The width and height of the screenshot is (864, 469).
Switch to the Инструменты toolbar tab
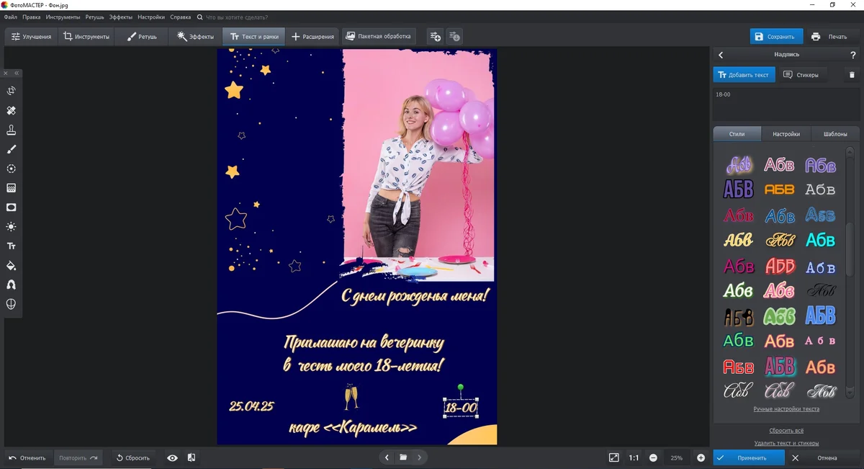click(x=86, y=36)
